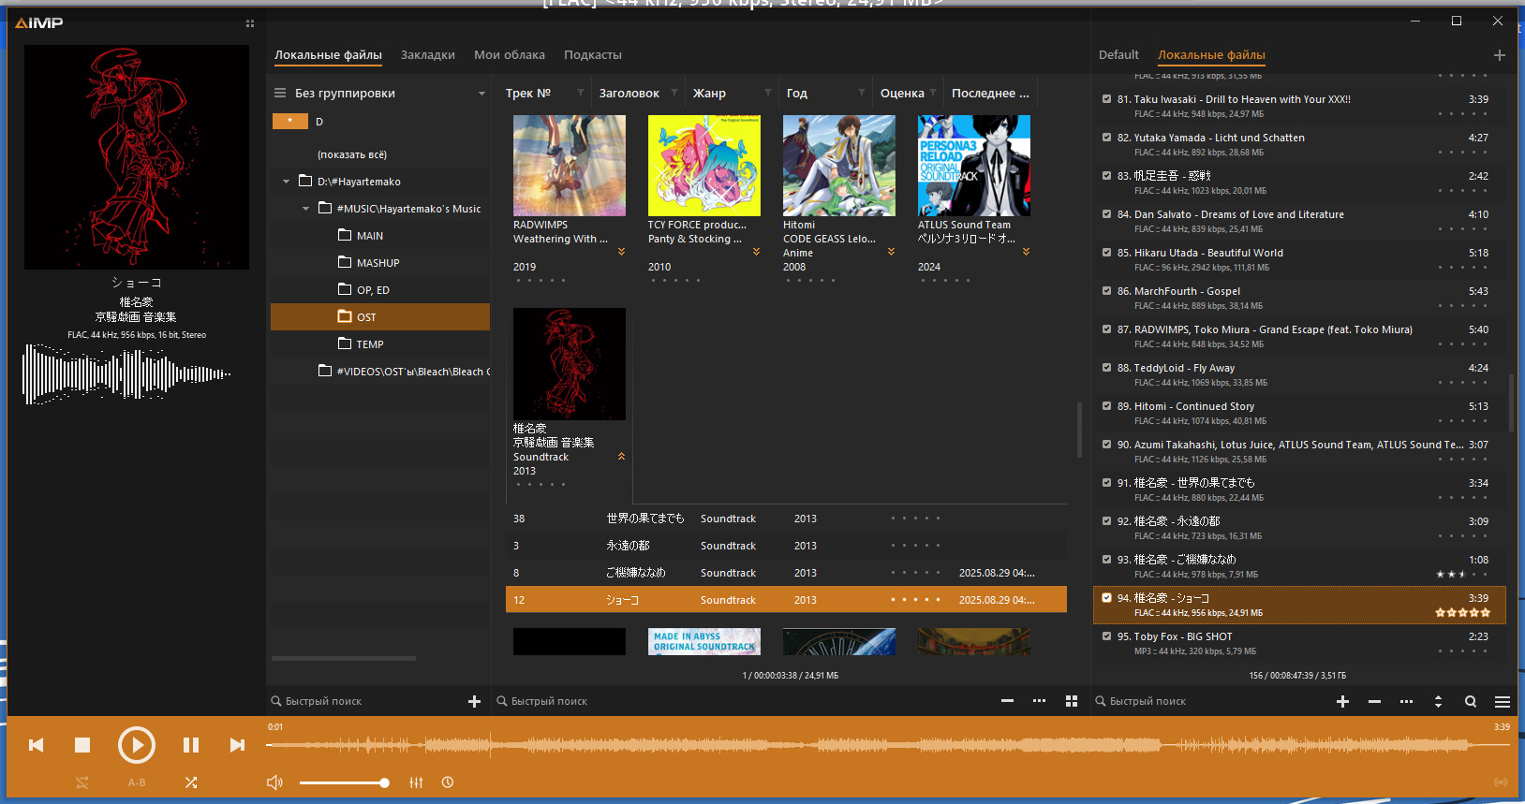Viewport: 1525px width, 804px height.
Task: Seek within the waveform progress bar
Action: pyautogui.click(x=887, y=745)
